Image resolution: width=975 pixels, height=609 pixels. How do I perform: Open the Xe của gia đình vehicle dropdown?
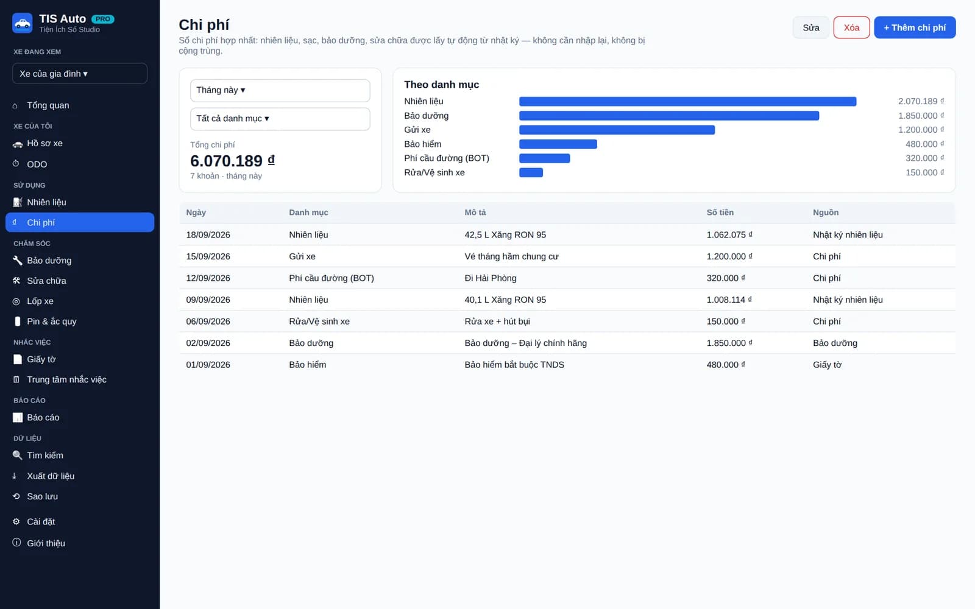tap(80, 74)
